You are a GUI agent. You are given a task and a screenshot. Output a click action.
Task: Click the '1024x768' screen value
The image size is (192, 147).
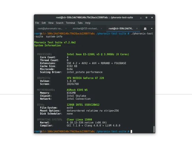coord(73,84)
